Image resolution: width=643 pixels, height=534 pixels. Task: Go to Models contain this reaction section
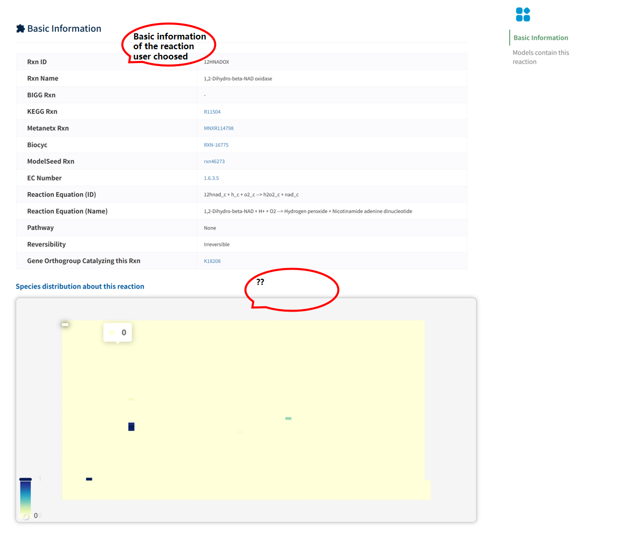click(540, 57)
